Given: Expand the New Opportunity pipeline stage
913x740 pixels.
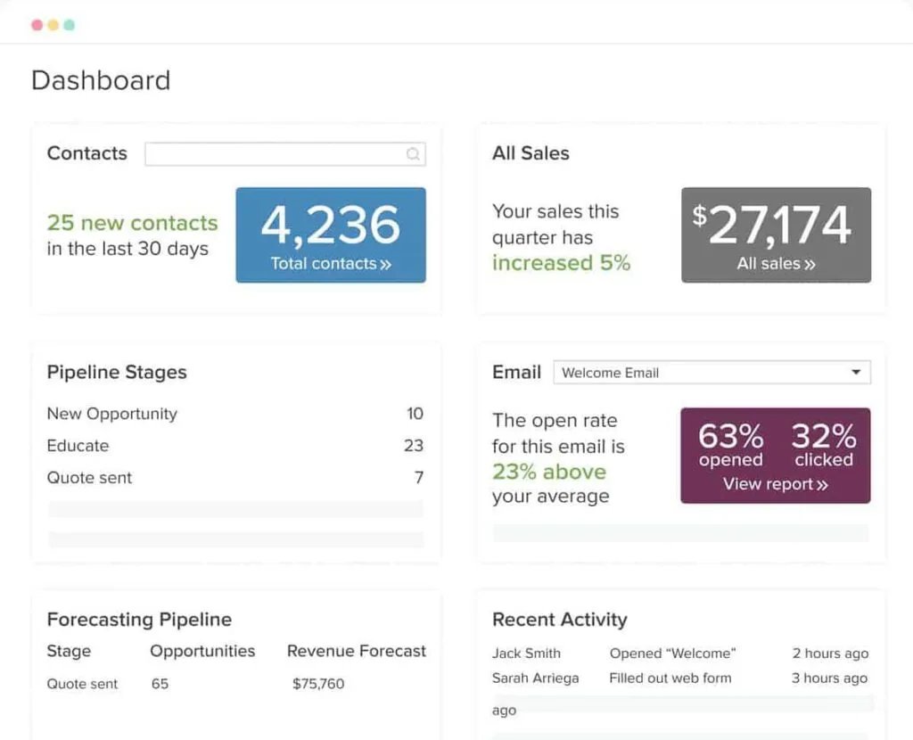Looking at the screenshot, I should [112, 414].
